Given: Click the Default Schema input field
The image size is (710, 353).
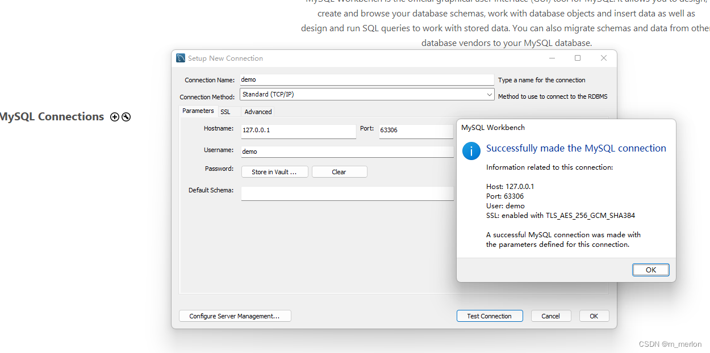Looking at the screenshot, I should click(347, 194).
